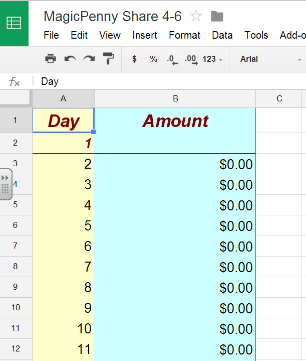Select $0.00 amount for day 5
Screen dimensions: 306x361
coord(175,225)
